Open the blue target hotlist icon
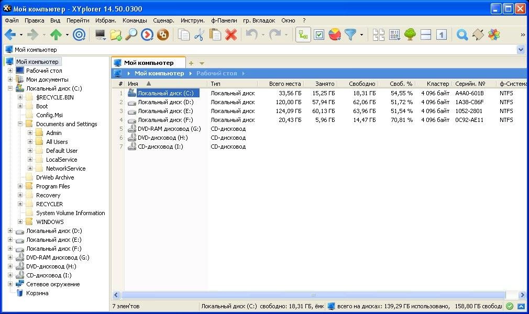 pyautogui.click(x=79, y=35)
